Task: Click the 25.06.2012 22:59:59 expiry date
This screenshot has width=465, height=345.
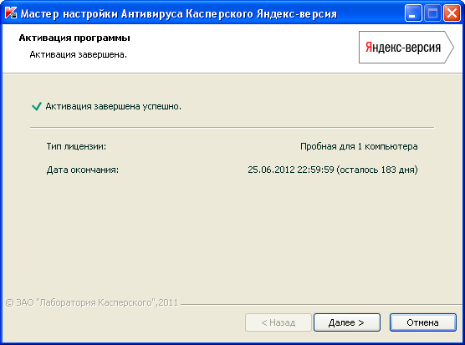Action: click(291, 170)
